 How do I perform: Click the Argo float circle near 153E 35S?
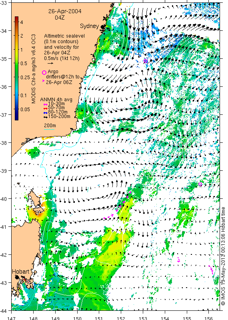point(146,61)
